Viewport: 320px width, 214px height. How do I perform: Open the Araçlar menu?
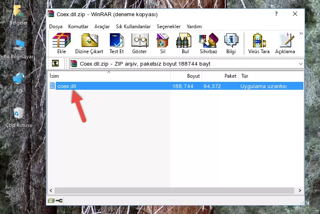point(102,27)
